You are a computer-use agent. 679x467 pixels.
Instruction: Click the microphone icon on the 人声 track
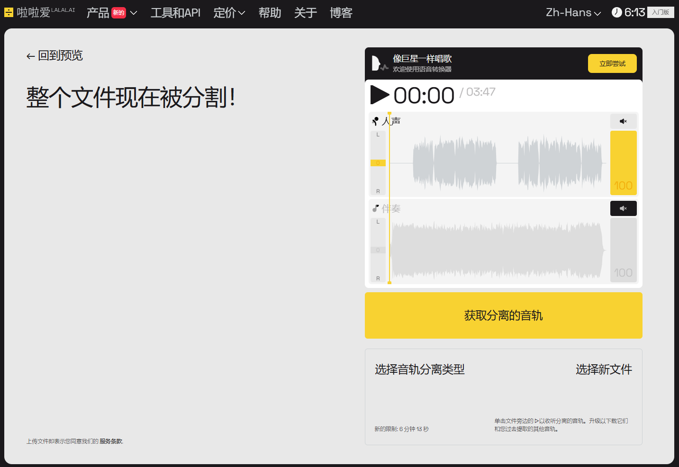pos(375,121)
